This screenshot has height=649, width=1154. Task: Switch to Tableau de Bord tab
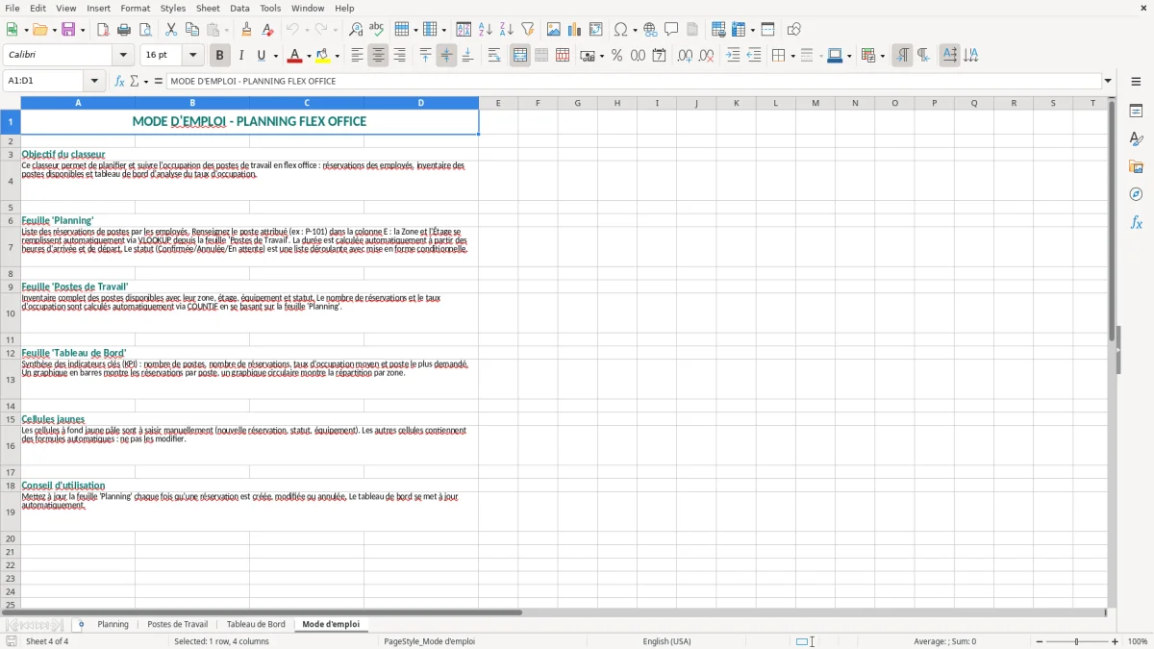[x=256, y=624]
